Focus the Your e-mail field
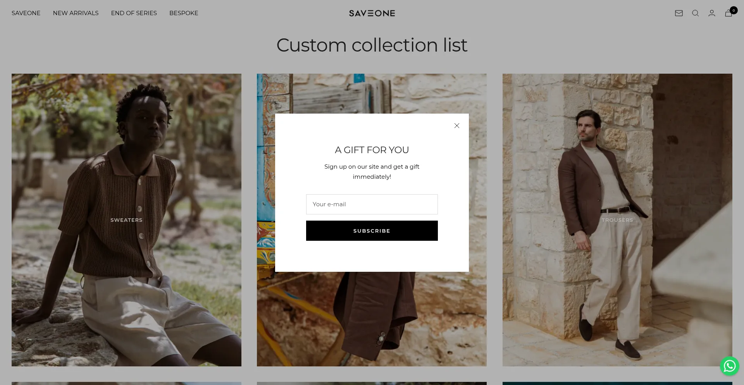 372,204
